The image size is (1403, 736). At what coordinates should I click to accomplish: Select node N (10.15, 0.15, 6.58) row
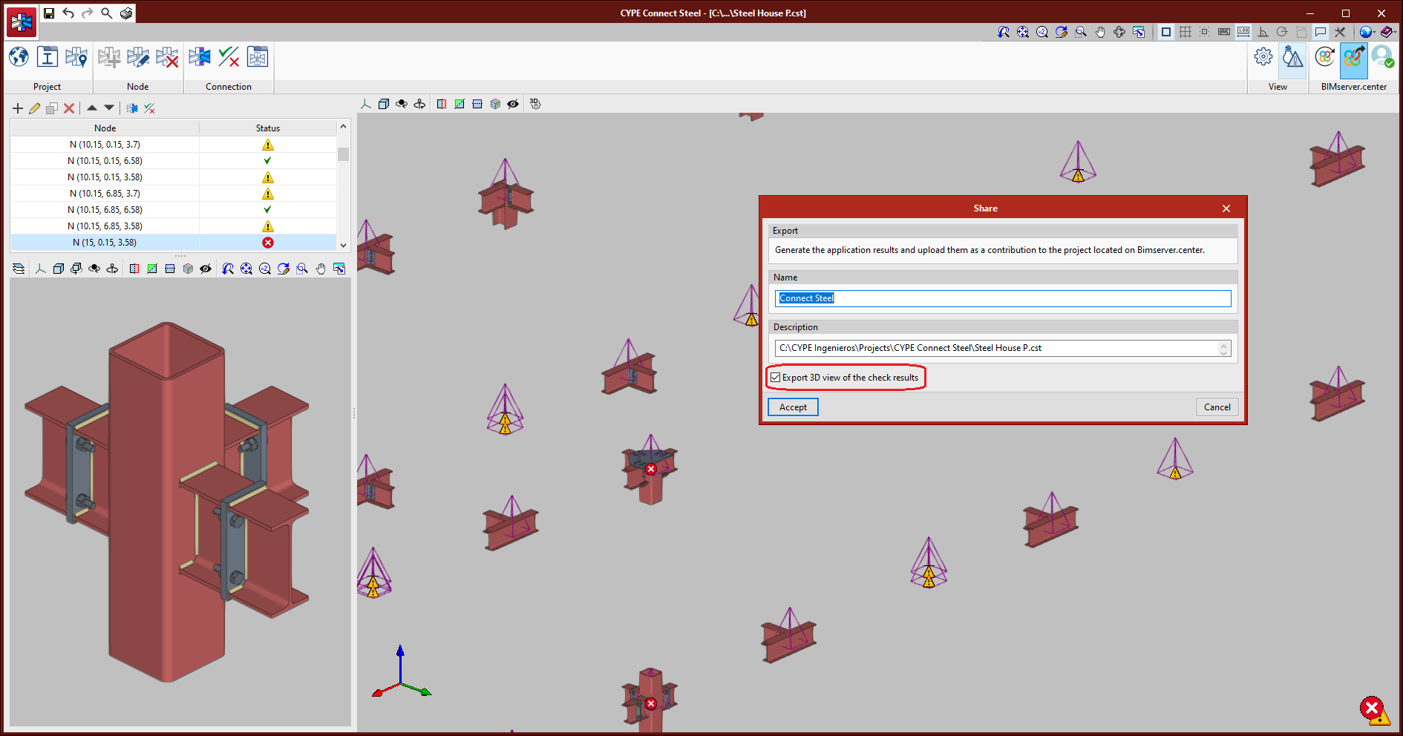(x=174, y=161)
